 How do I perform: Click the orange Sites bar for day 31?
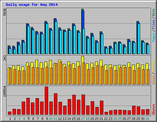pos(148,77)
